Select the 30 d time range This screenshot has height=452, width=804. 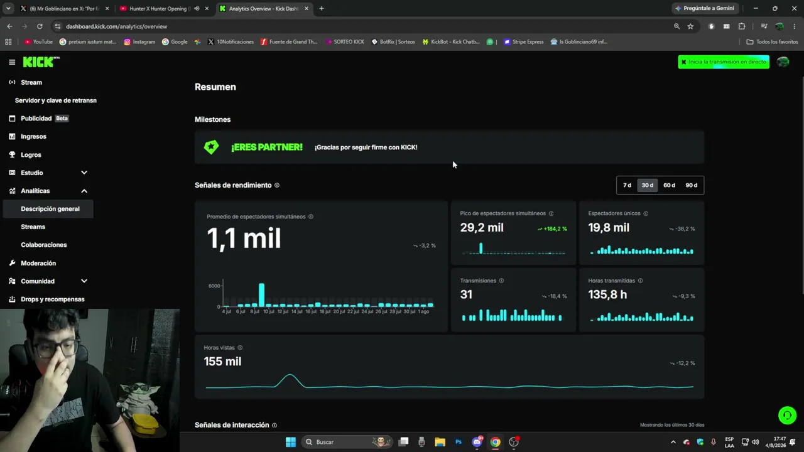coord(647,185)
